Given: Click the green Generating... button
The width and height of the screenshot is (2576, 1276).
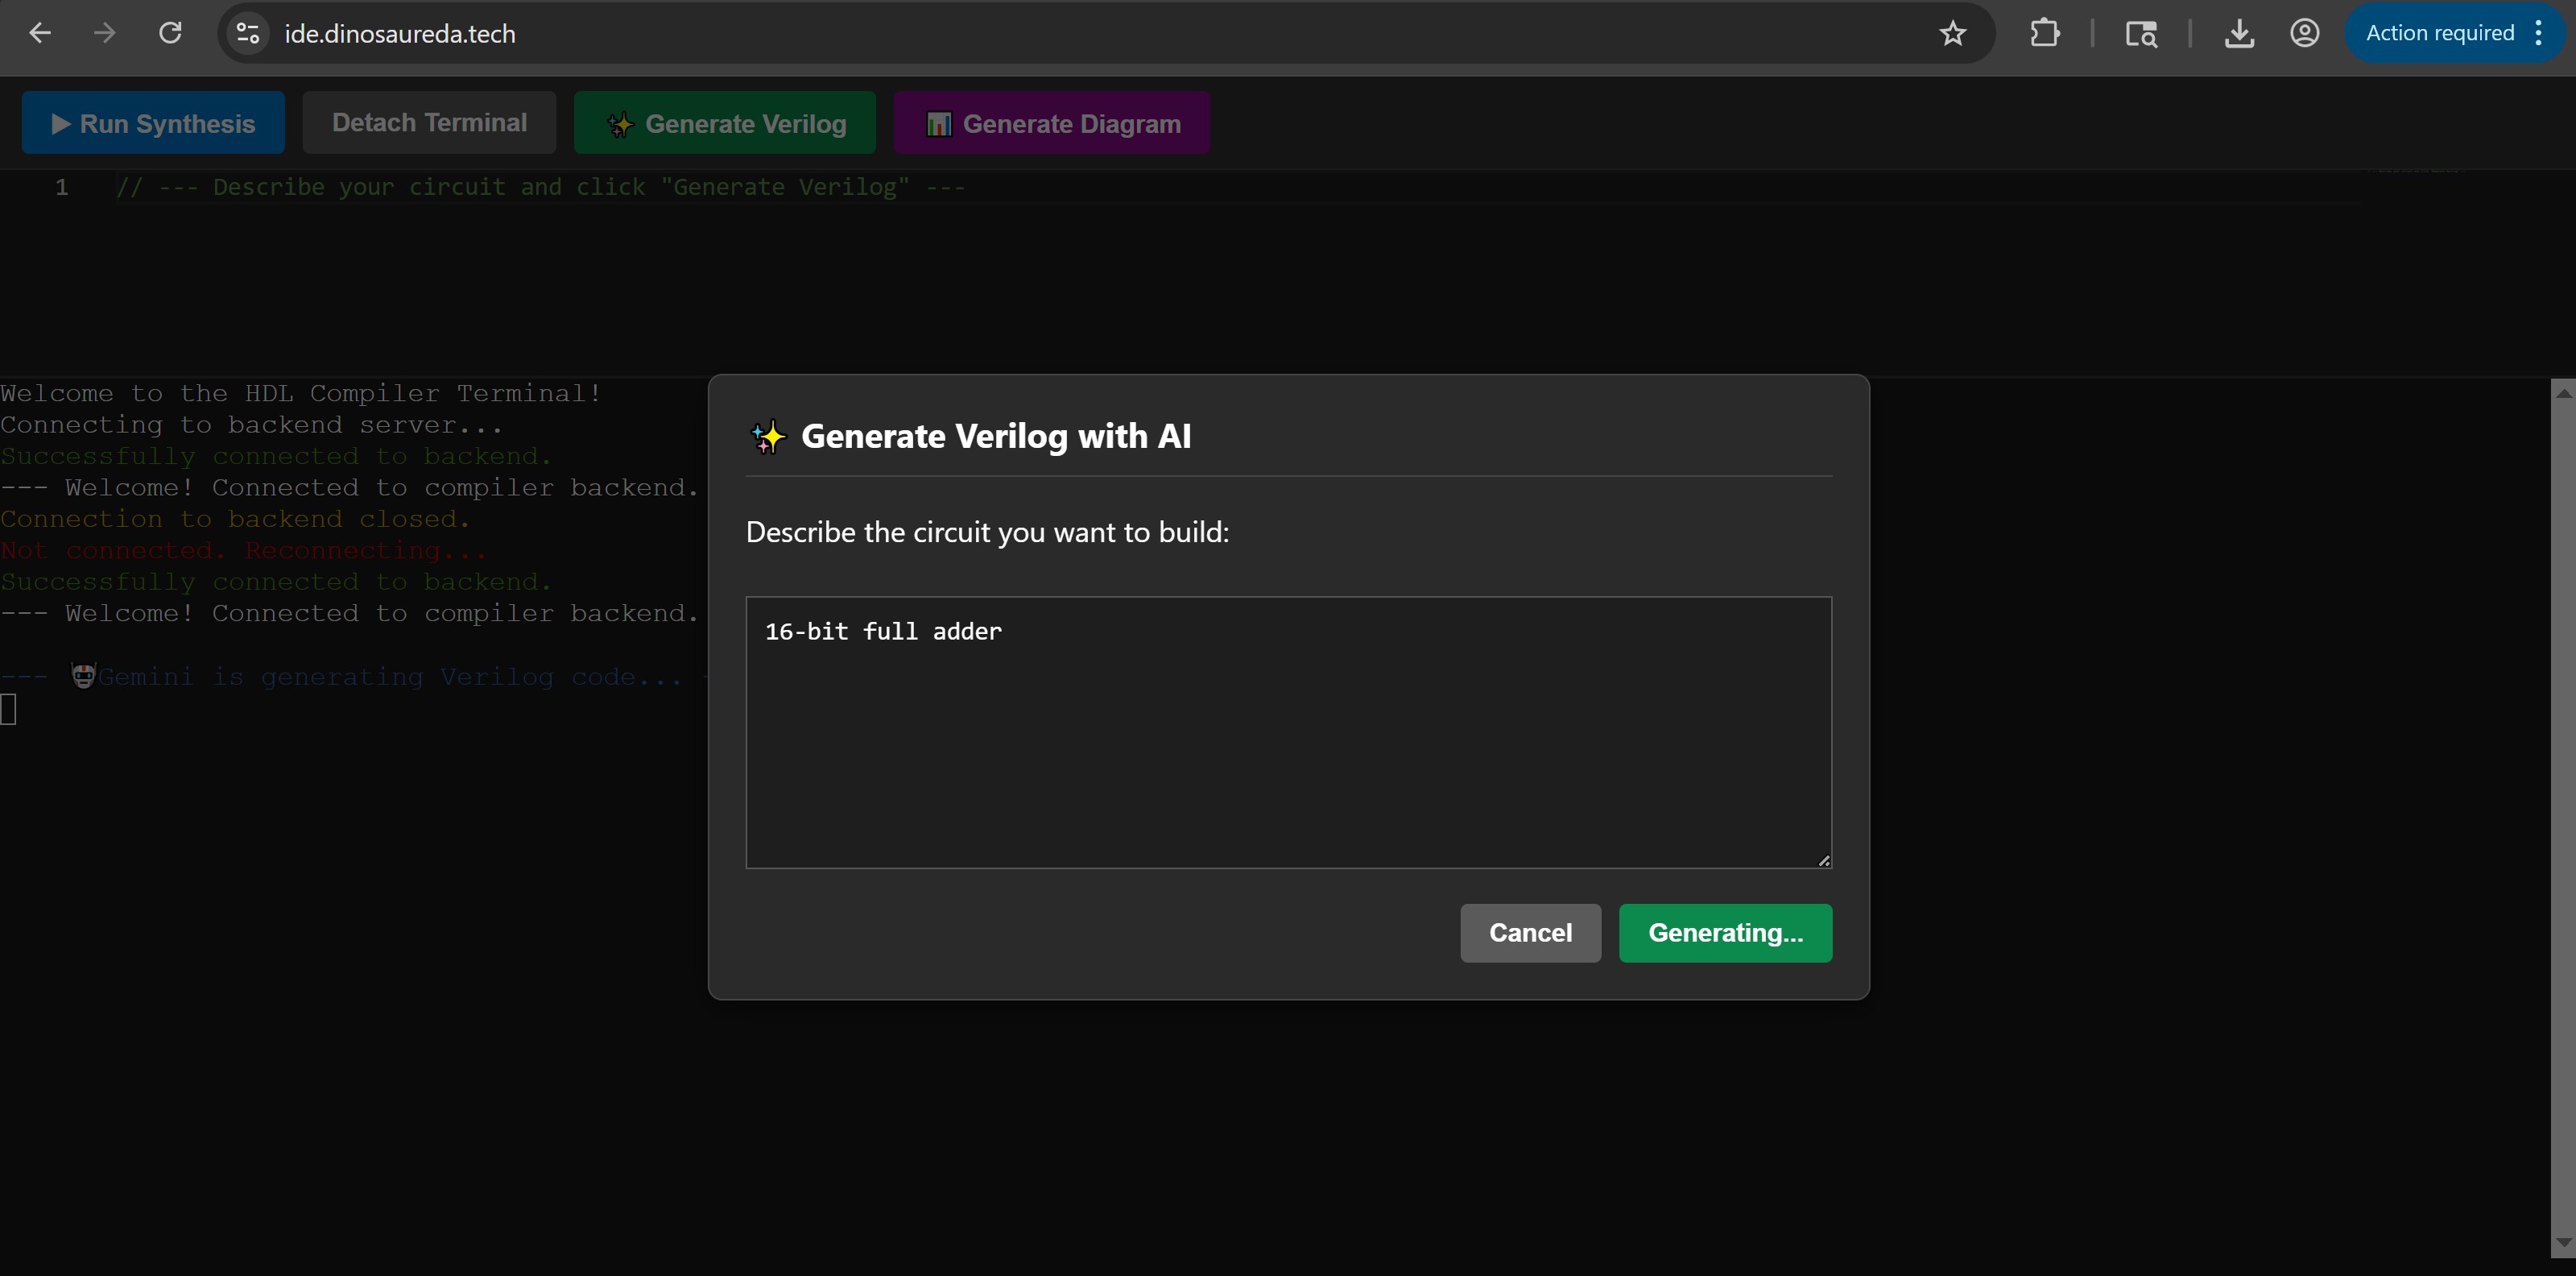Looking at the screenshot, I should [1725, 933].
